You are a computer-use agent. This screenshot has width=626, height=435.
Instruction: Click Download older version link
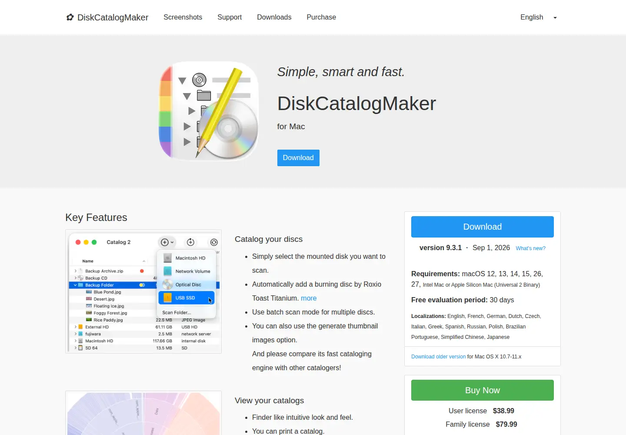tap(438, 357)
